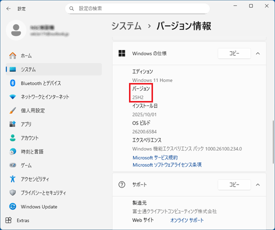Click the インストール日 label
275x230 pixels.
click(x=145, y=106)
